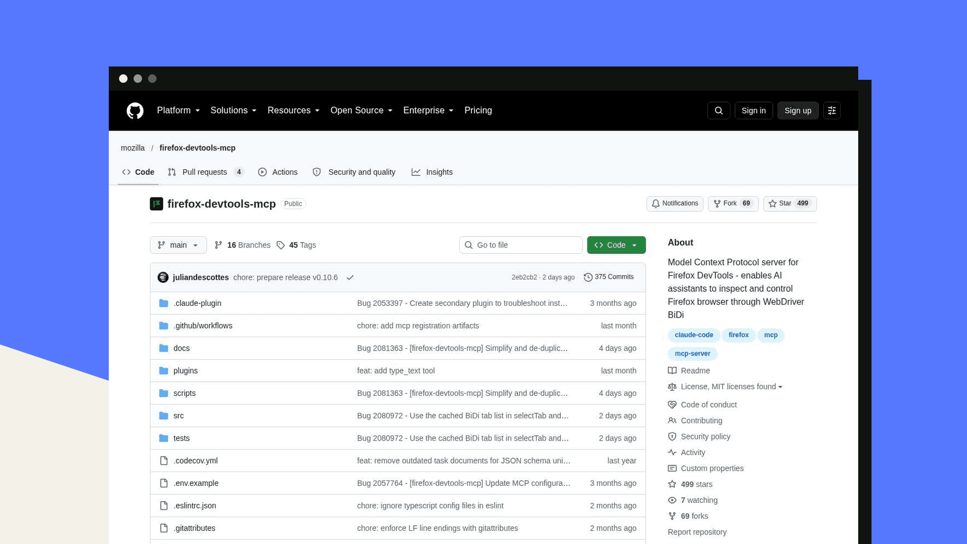Click the pulse icon beside Activity
The width and height of the screenshot is (967, 544).
[672, 452]
